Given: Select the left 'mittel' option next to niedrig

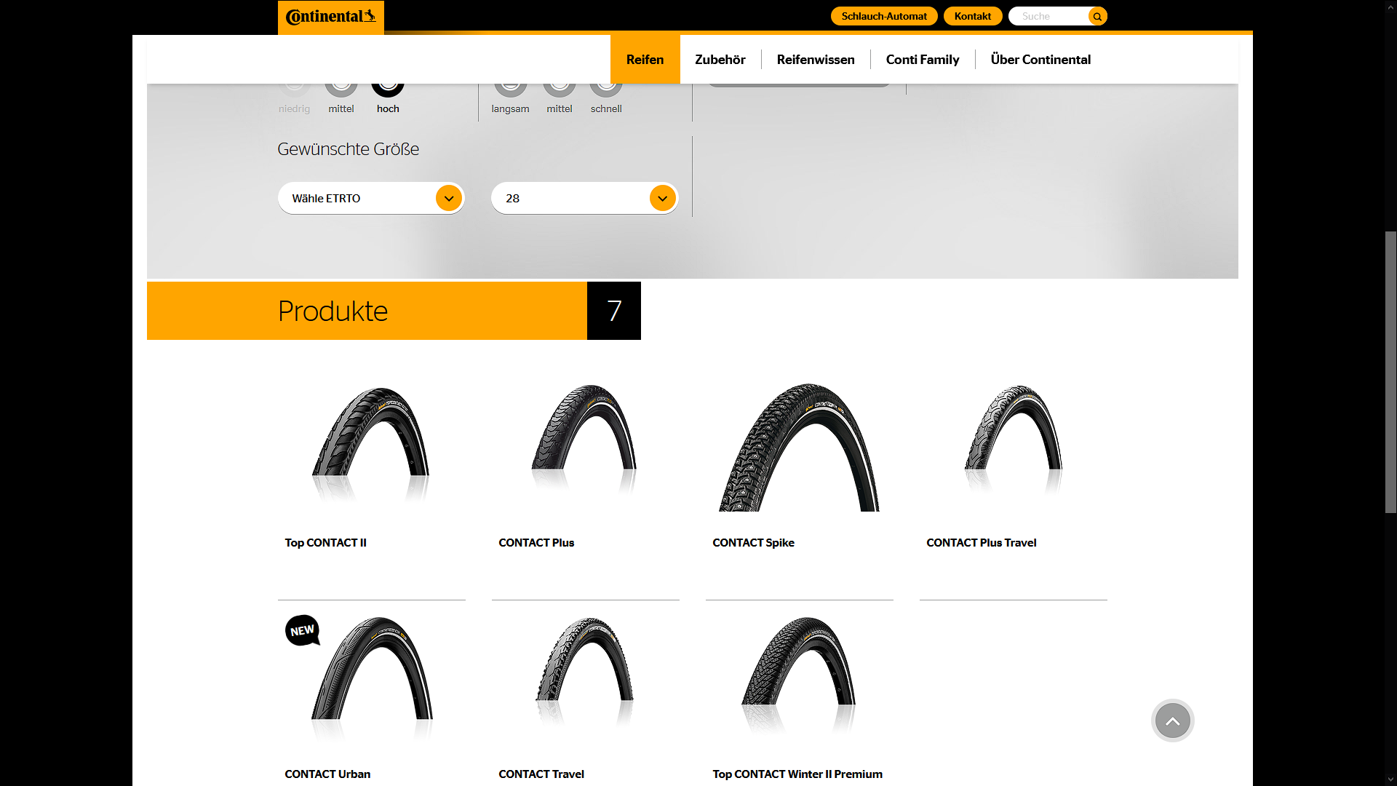Looking at the screenshot, I should pos(341,98).
